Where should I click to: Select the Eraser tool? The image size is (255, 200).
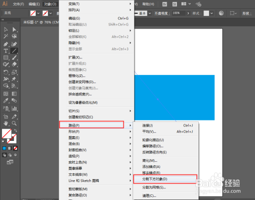[14, 64]
